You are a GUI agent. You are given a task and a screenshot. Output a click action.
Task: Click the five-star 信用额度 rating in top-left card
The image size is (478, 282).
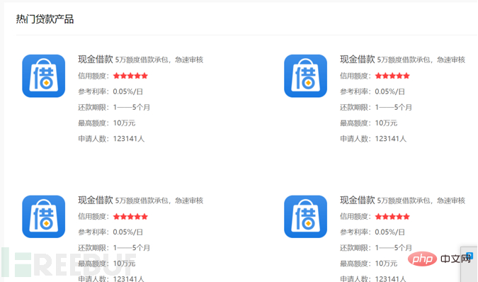(130, 76)
